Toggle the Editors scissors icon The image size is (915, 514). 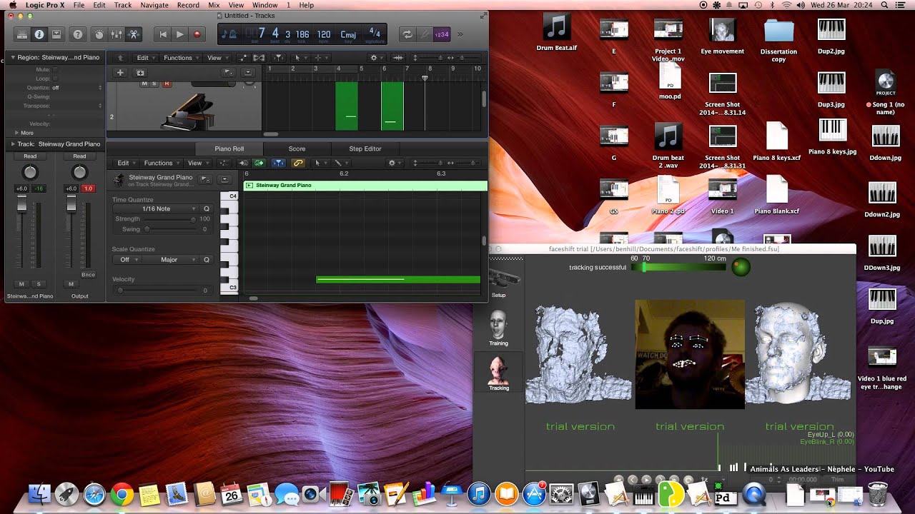pyautogui.click(x=133, y=34)
